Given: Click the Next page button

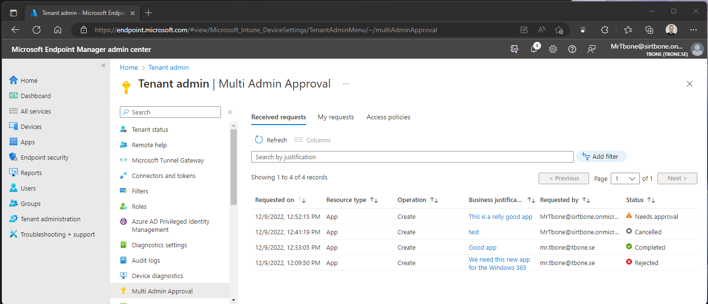Looking at the screenshot, I should [677, 178].
